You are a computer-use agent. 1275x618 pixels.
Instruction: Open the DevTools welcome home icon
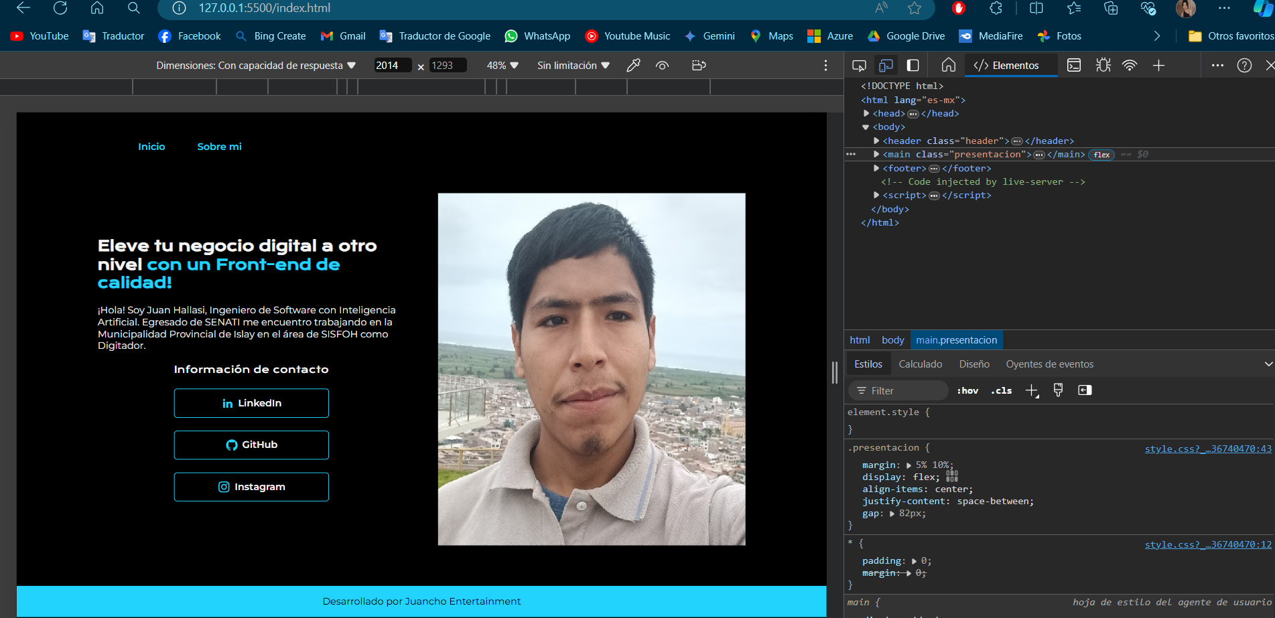pos(949,66)
